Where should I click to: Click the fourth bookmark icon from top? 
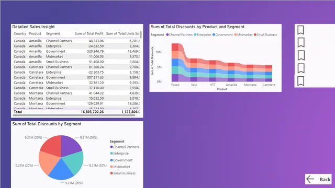tap(300, 68)
